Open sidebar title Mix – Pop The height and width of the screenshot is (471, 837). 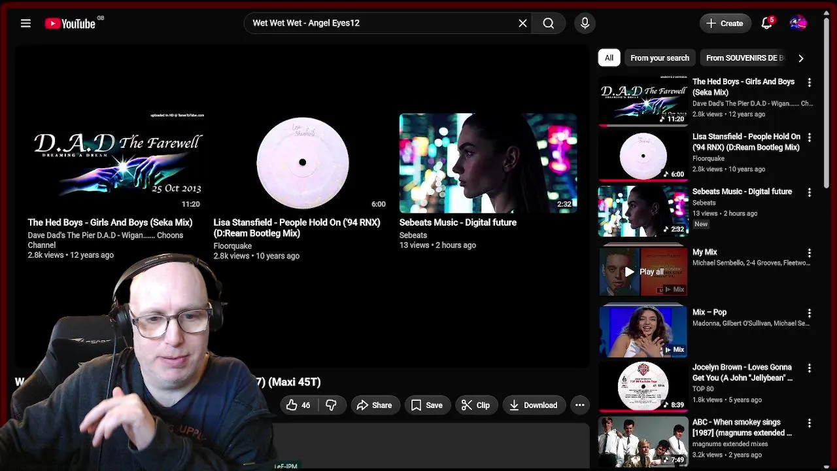(709, 312)
